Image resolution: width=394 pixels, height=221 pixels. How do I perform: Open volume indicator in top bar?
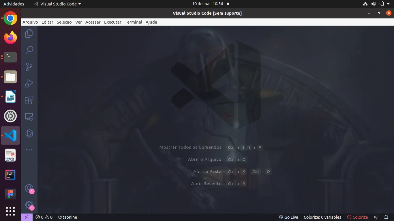point(374,4)
